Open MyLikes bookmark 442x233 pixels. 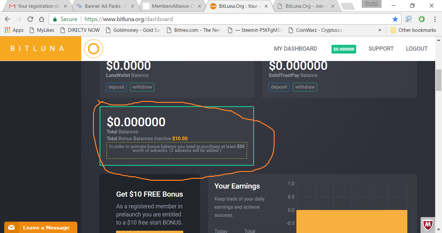42,30
